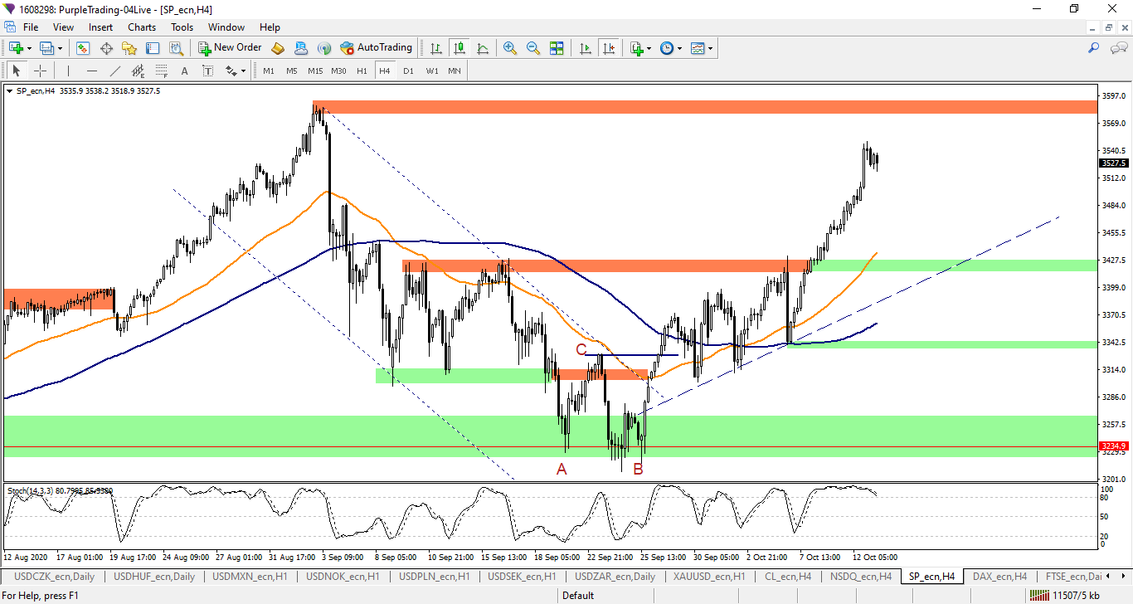Open the Market Watch window icon

click(83, 48)
